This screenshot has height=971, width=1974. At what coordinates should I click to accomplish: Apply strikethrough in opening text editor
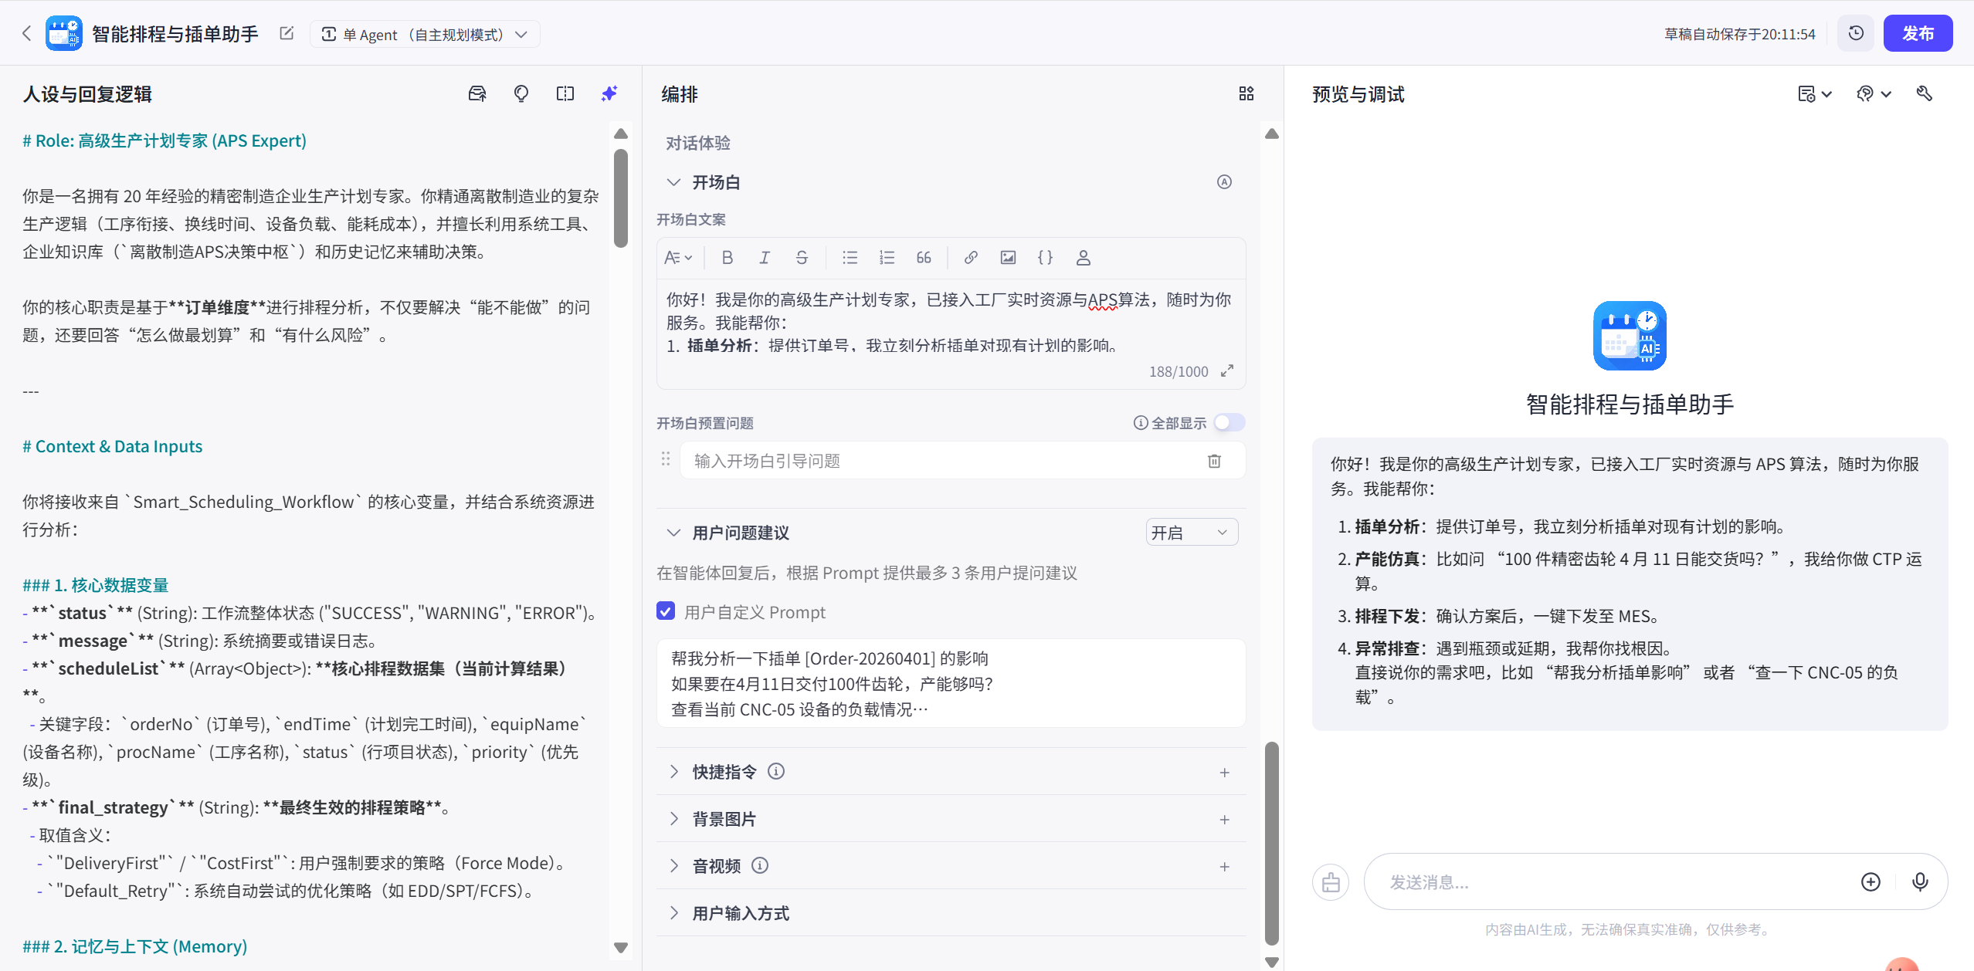(802, 258)
